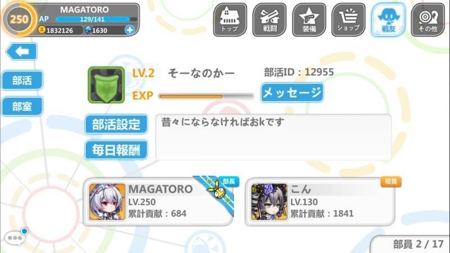Image resolution: width=450 pixels, height=253 pixels.
Task: Open the メッセージ button
Action: (x=292, y=93)
